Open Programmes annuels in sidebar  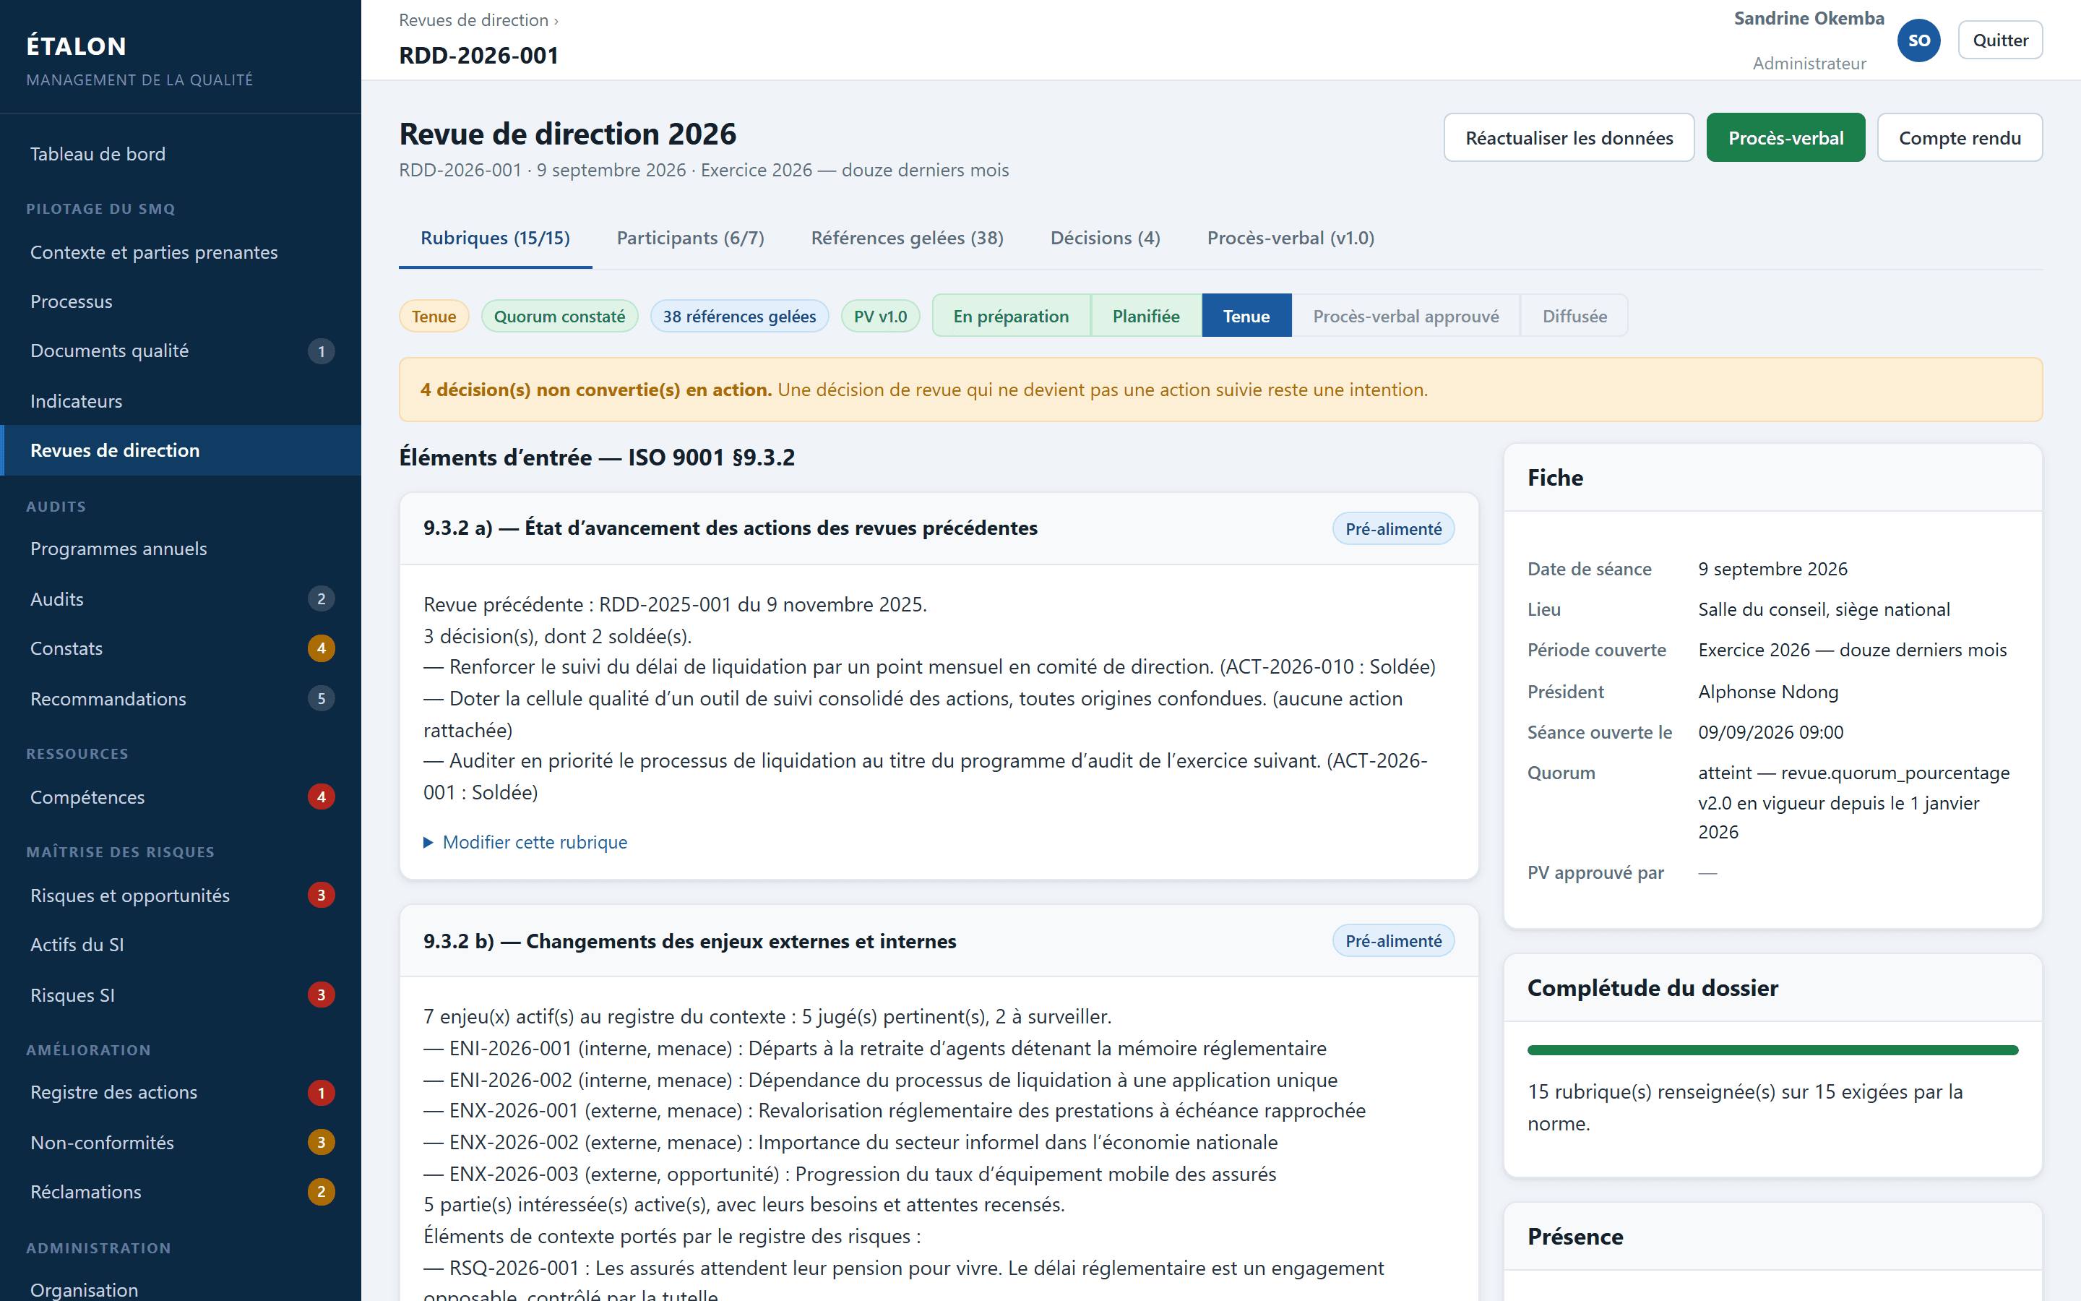(x=181, y=549)
